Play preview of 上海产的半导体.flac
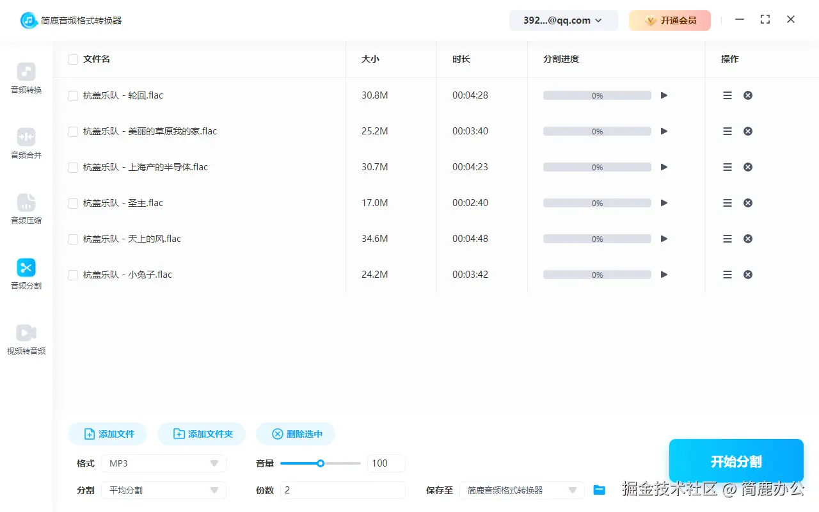 tap(664, 167)
